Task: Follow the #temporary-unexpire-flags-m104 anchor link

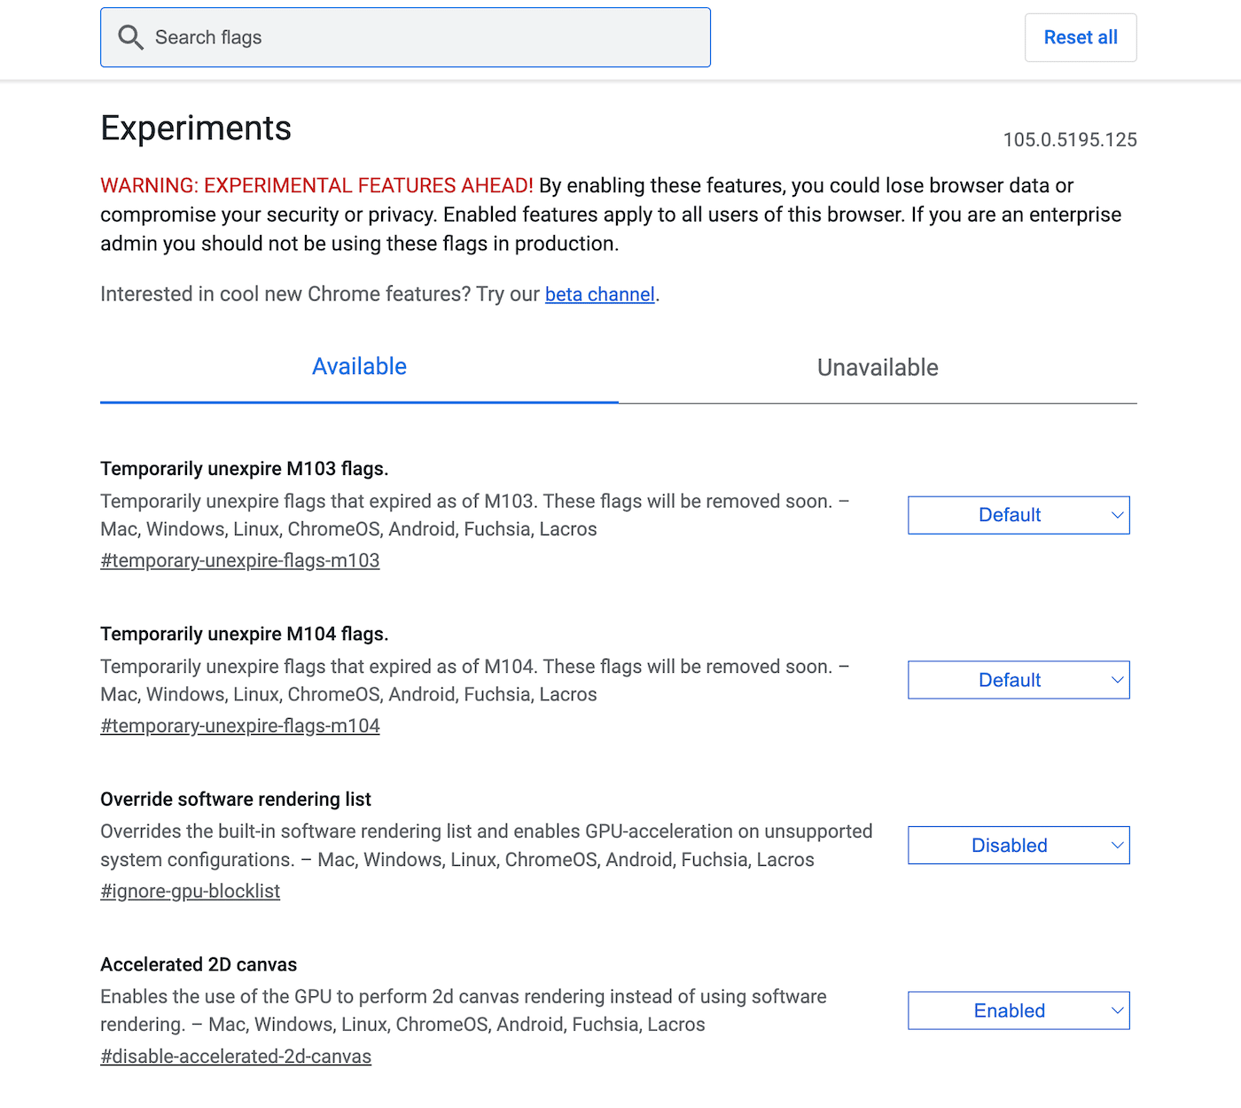Action: click(x=240, y=726)
